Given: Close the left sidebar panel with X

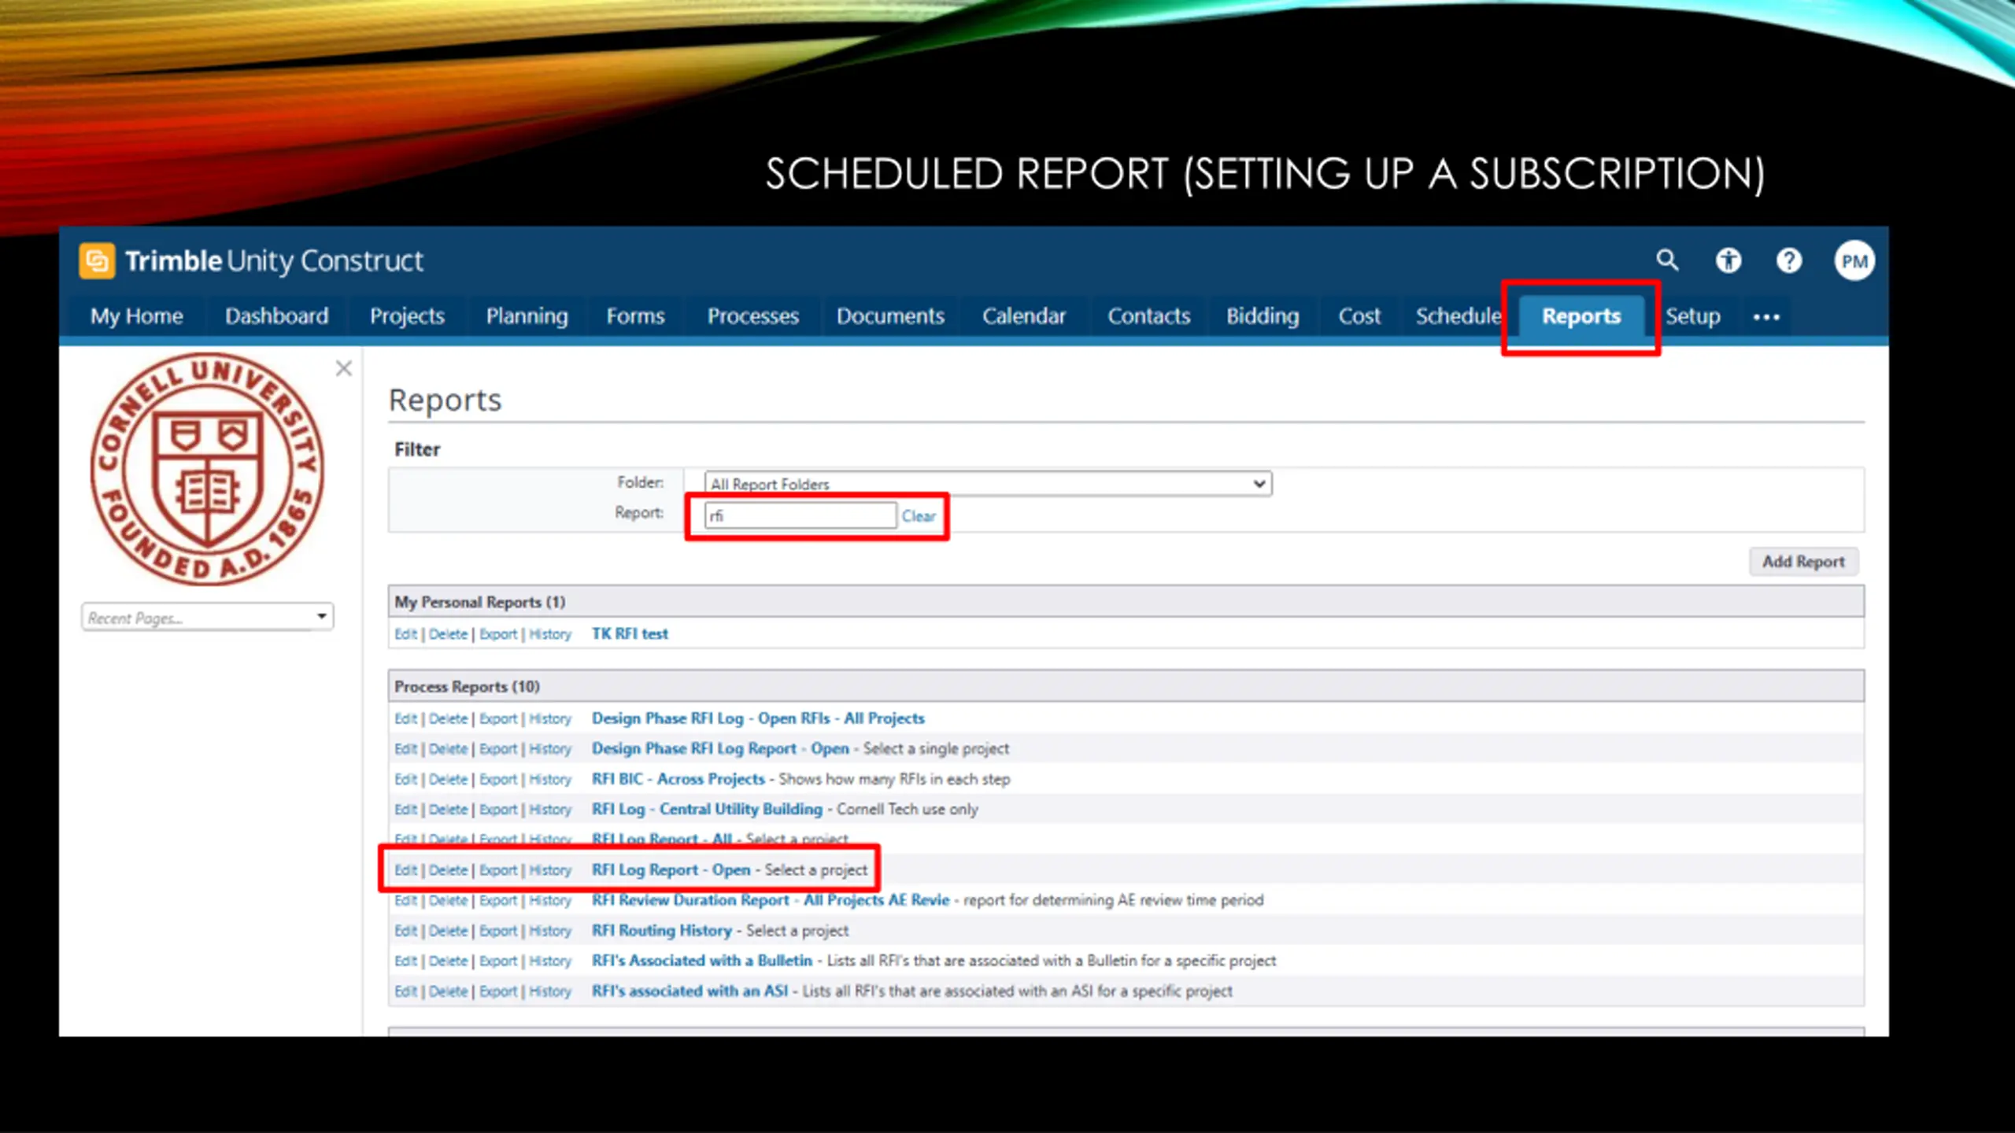Looking at the screenshot, I should (343, 368).
